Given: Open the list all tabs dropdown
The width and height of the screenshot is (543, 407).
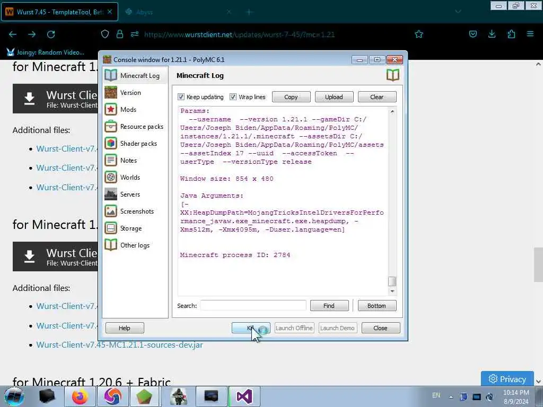Looking at the screenshot, I should coord(458,12).
